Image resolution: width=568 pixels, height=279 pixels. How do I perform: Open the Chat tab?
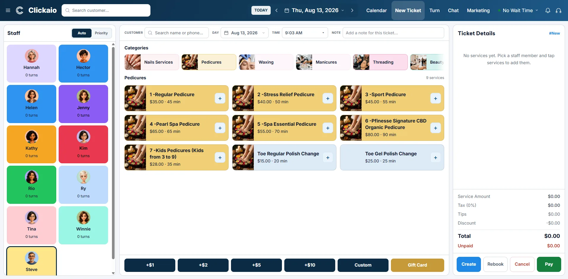tap(453, 10)
